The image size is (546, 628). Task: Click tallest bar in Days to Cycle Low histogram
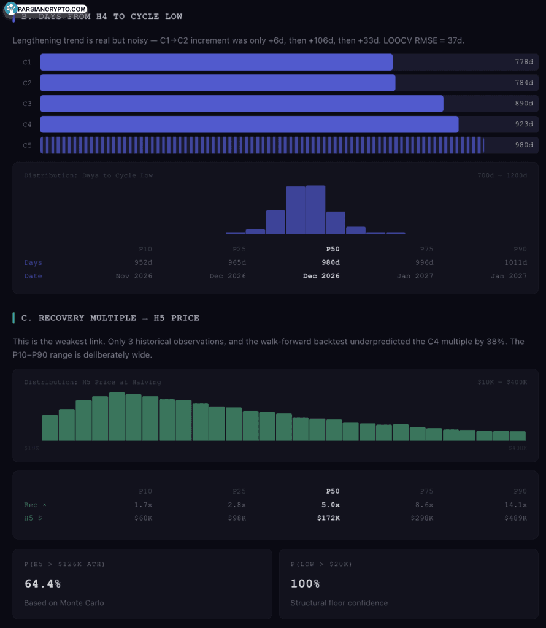point(315,210)
